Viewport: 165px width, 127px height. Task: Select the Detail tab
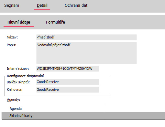tap(42, 5)
